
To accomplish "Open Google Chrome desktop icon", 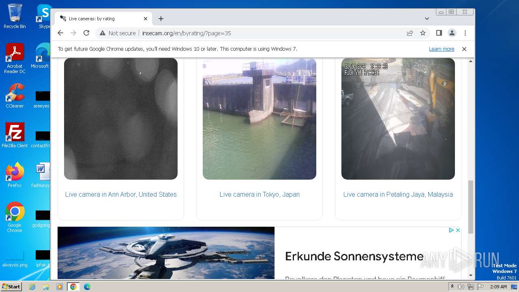I will pyautogui.click(x=15, y=217).
